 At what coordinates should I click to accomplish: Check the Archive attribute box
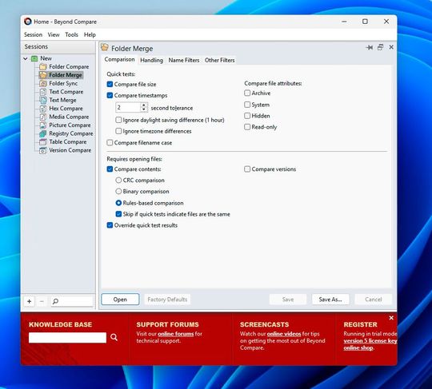(x=247, y=93)
